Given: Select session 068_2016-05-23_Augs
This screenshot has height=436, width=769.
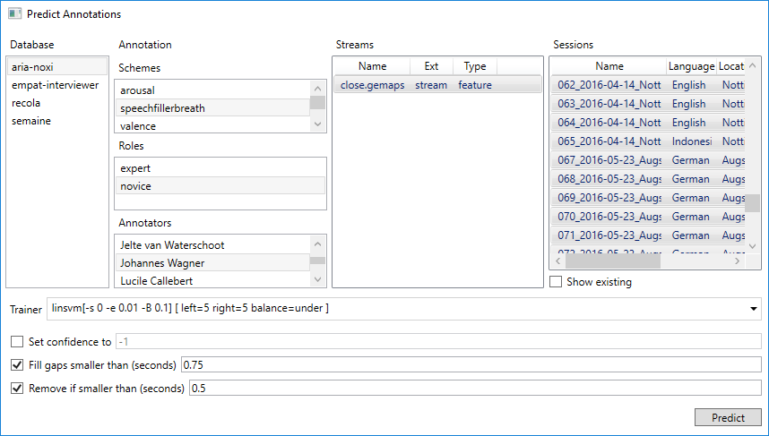Looking at the screenshot, I should pos(647,179).
